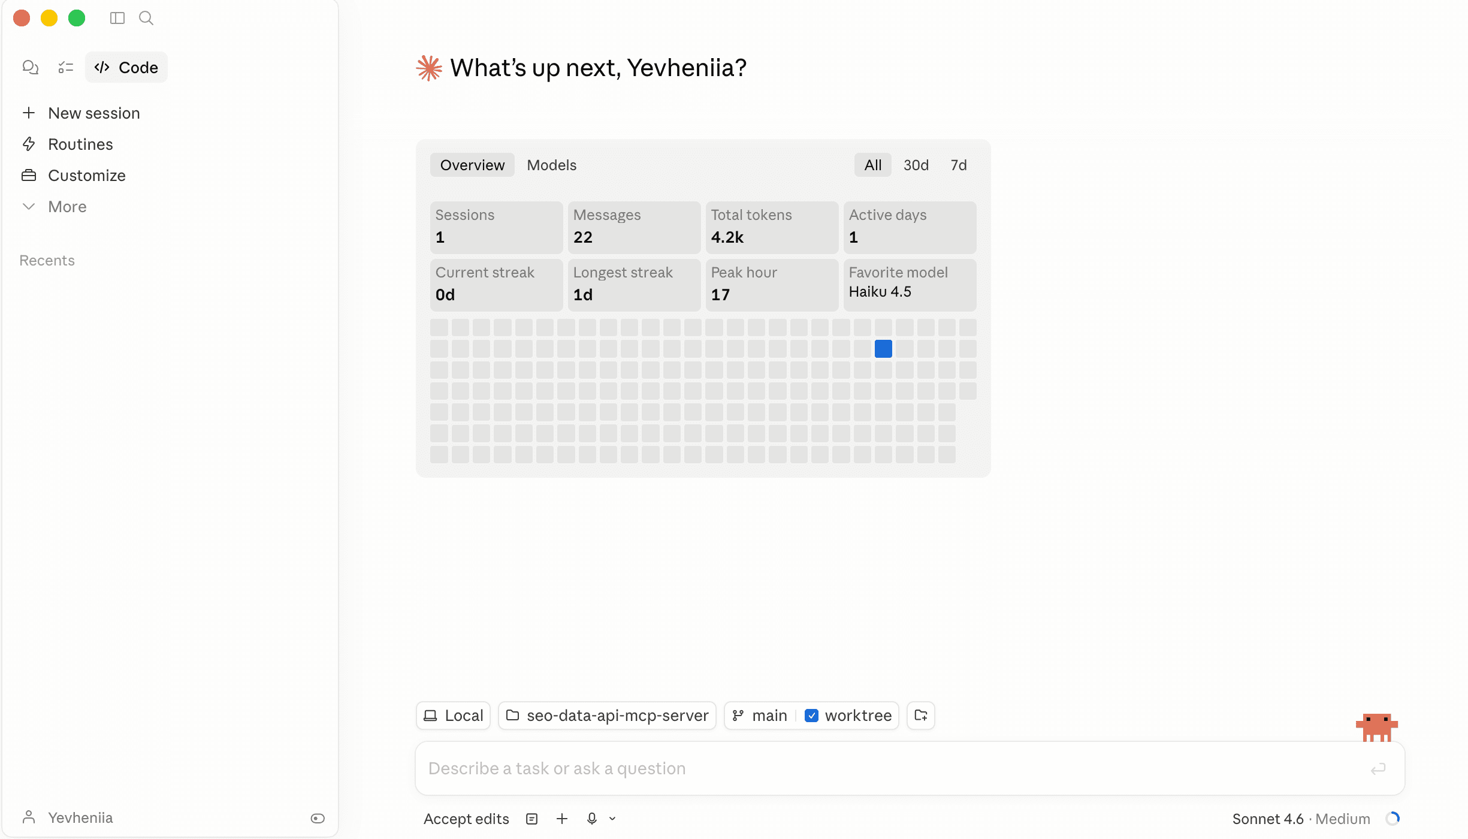Screen dimensions: 1468x839
Task: Open search with magnifier icon
Action: [146, 18]
